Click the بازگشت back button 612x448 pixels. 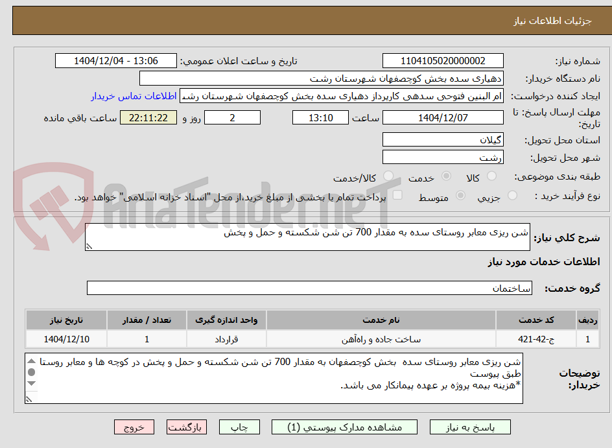pos(186,427)
